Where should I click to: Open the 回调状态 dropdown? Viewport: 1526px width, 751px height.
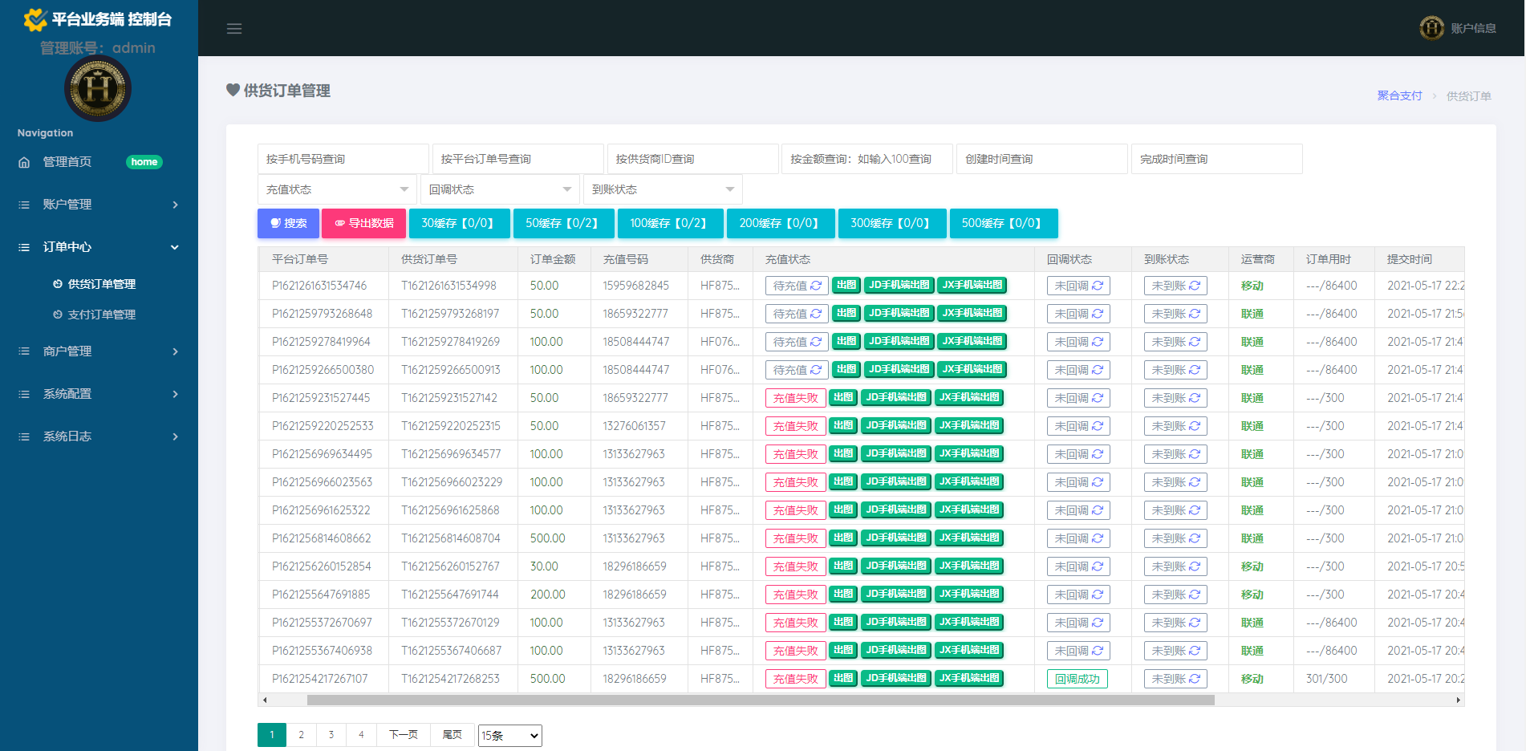click(x=499, y=189)
